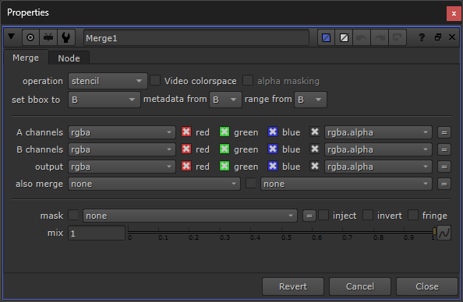This screenshot has width=463, height=302.
Task: Switch to the Node tab
Action: click(x=69, y=58)
